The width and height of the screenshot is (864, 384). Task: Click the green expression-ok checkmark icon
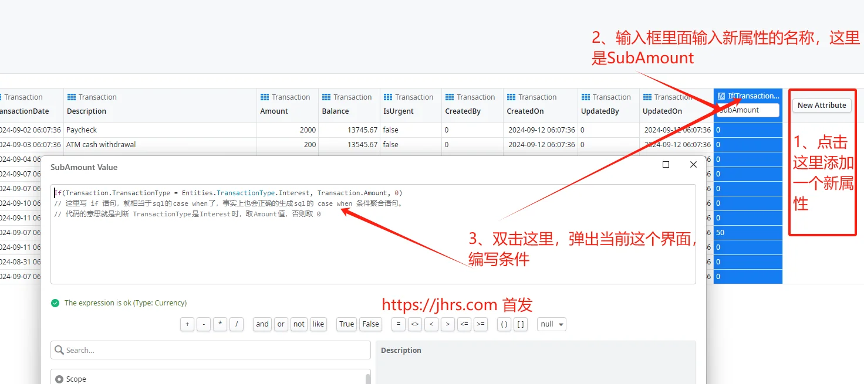coord(55,303)
